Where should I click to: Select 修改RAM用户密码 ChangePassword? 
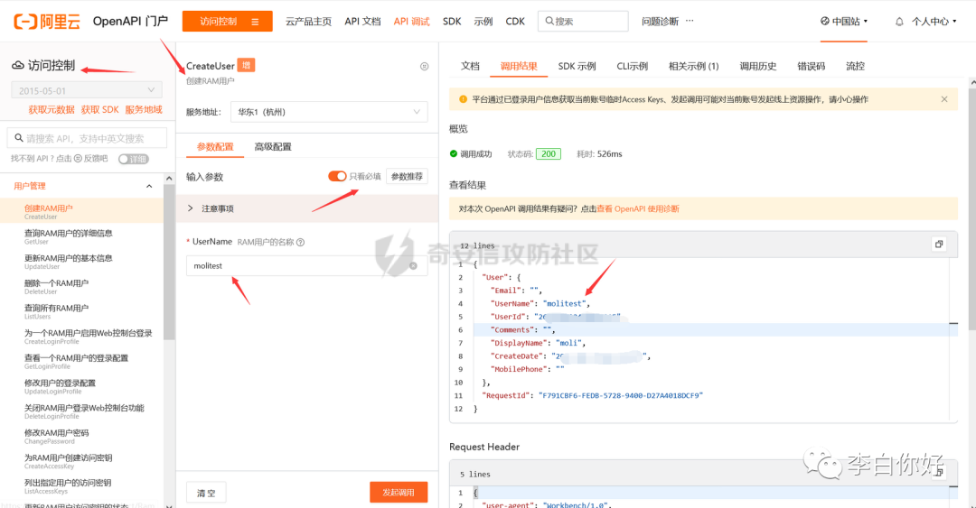pos(82,435)
